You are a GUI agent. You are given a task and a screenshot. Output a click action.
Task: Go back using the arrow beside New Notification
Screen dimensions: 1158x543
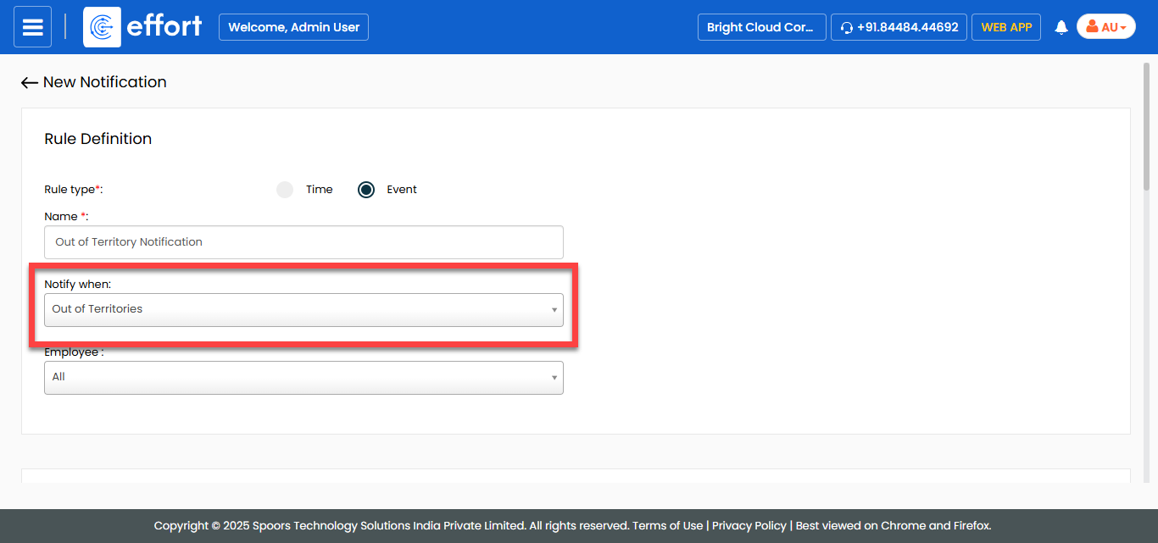pos(30,83)
